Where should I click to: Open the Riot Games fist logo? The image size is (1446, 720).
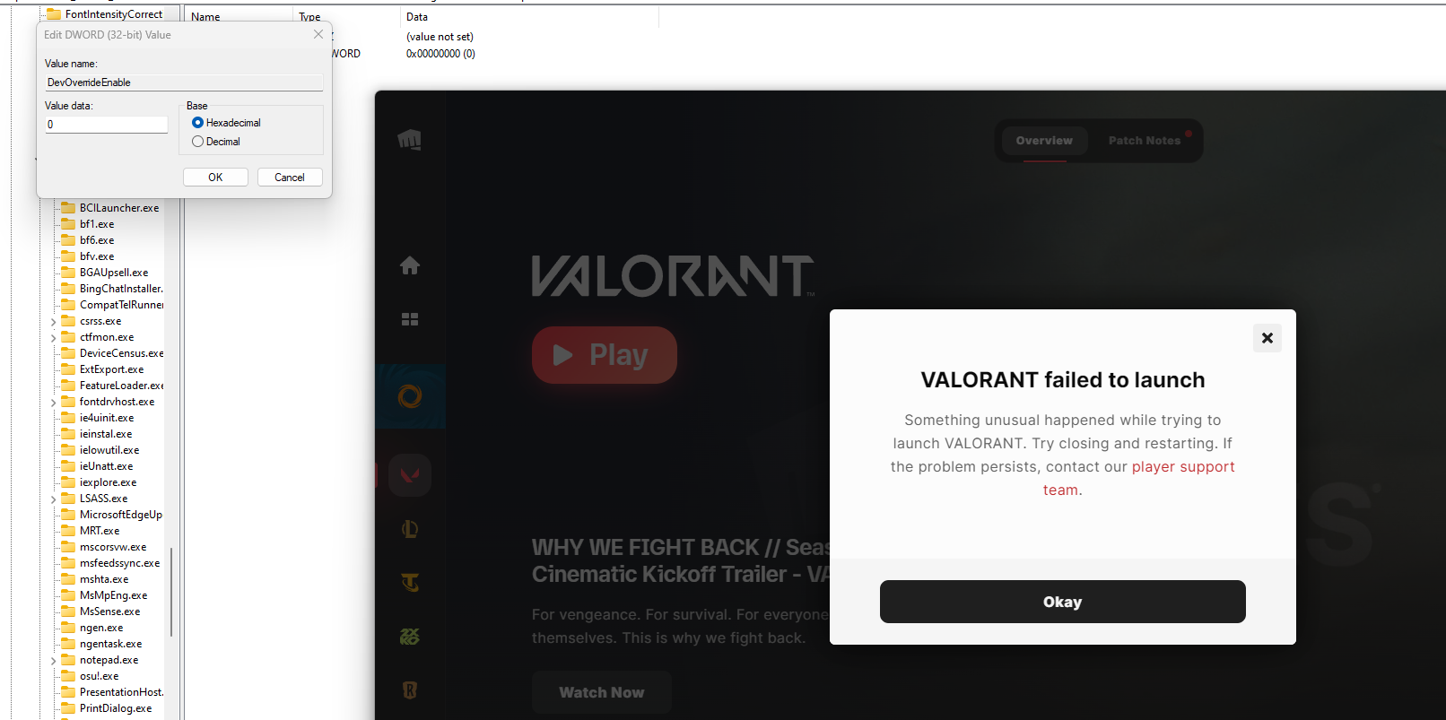[x=410, y=140]
